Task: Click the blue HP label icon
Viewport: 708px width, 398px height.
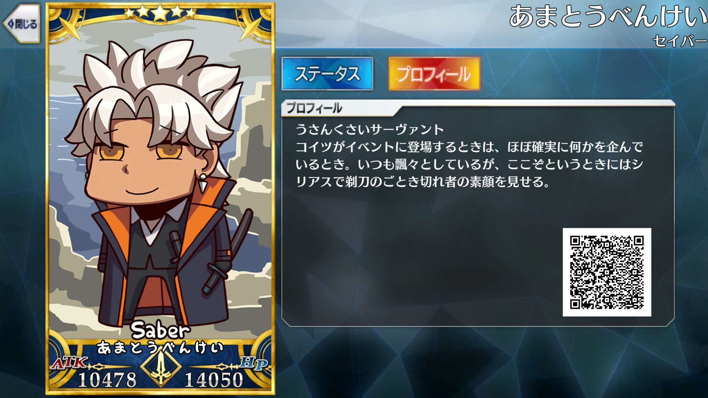Action: (253, 363)
